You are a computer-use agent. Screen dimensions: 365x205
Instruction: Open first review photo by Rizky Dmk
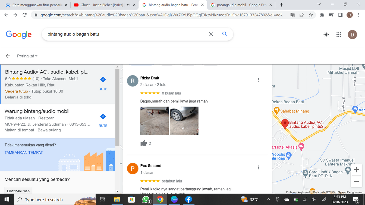click(x=155, y=121)
